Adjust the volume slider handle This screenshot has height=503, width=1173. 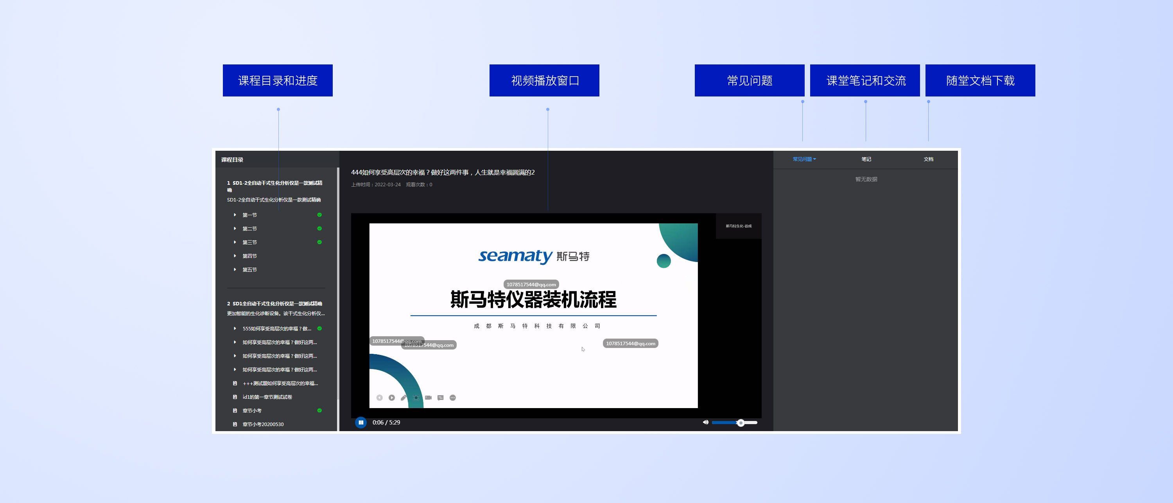(x=741, y=423)
